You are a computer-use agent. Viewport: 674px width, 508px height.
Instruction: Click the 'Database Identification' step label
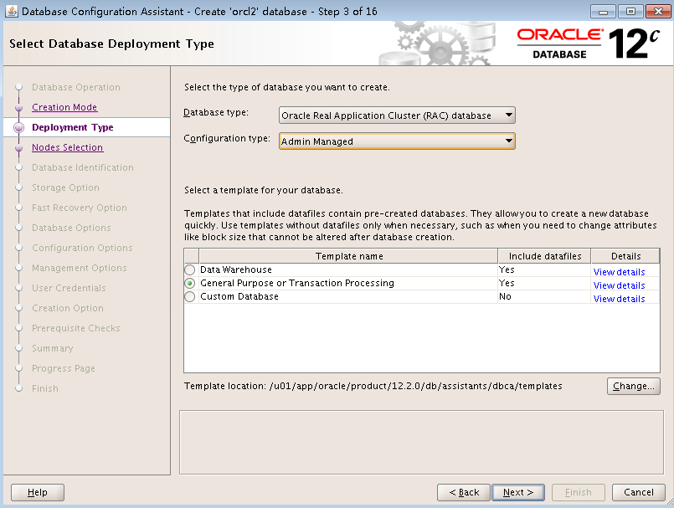point(83,167)
